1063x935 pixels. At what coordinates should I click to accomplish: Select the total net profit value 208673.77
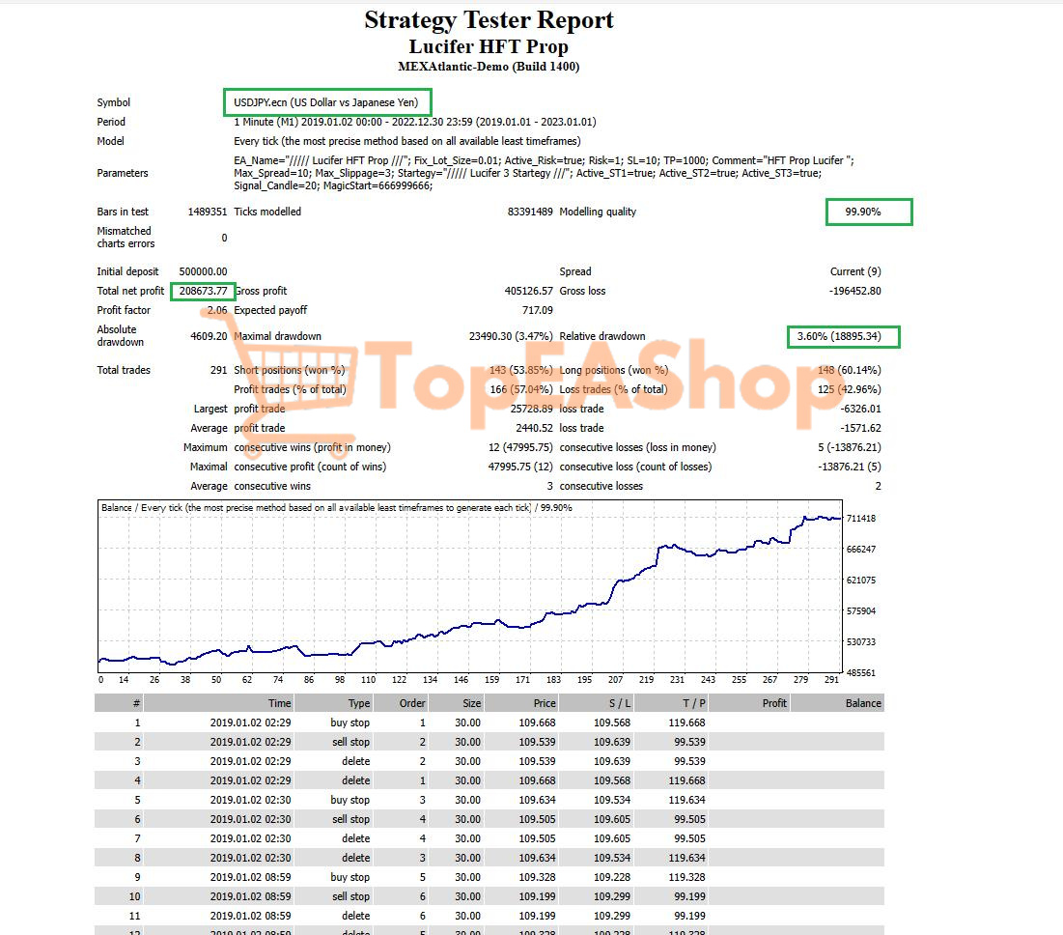coord(203,291)
